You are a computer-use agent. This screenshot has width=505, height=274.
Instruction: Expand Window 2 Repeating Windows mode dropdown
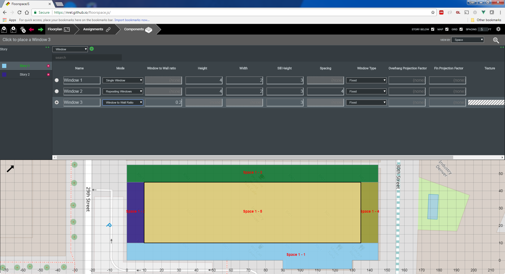coord(123,91)
